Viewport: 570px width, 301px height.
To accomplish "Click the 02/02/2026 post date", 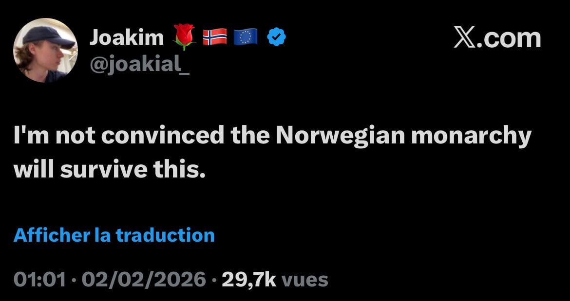I will click(144, 280).
